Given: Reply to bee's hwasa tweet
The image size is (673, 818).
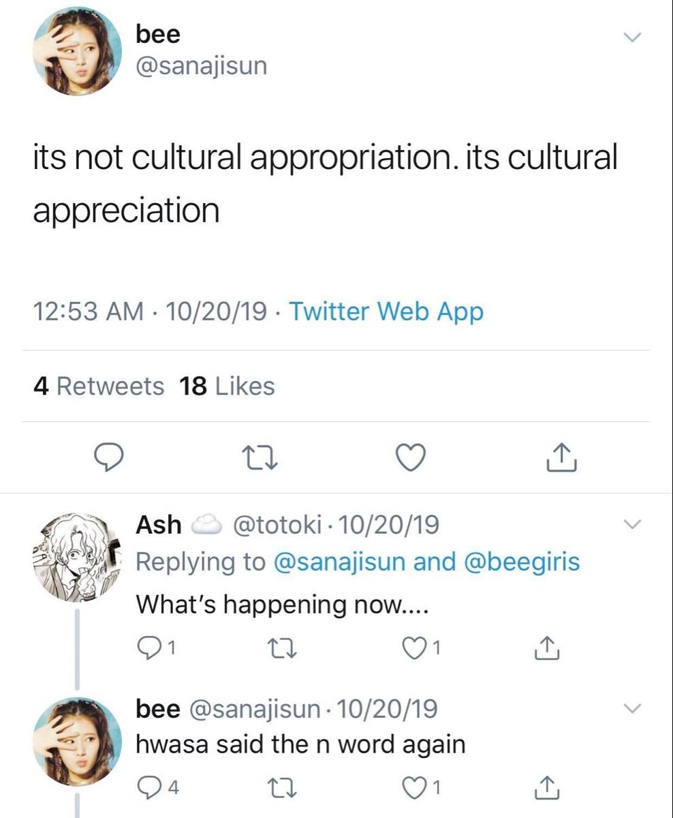Looking at the screenshot, I should click(x=148, y=787).
